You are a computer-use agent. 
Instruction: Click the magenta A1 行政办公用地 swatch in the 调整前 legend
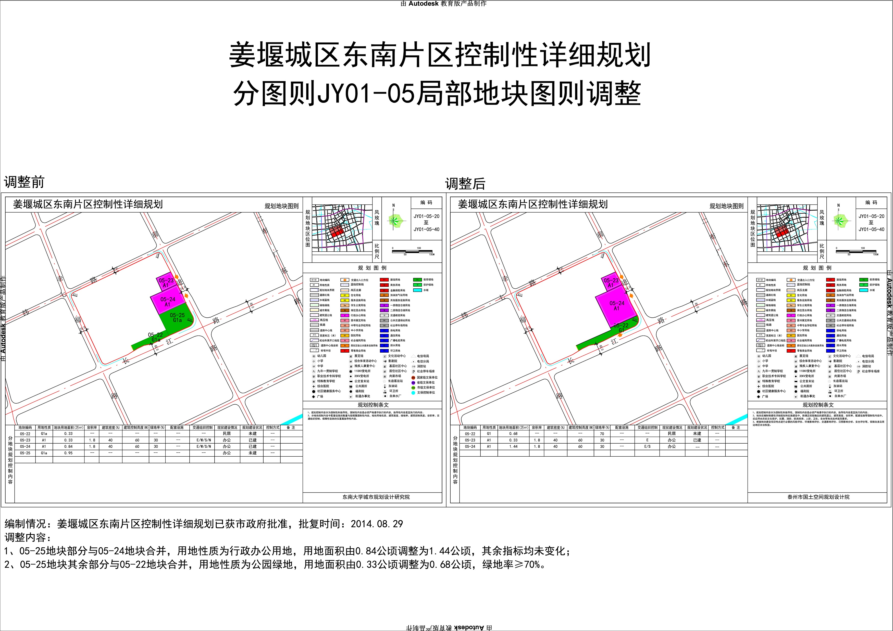tap(345, 315)
